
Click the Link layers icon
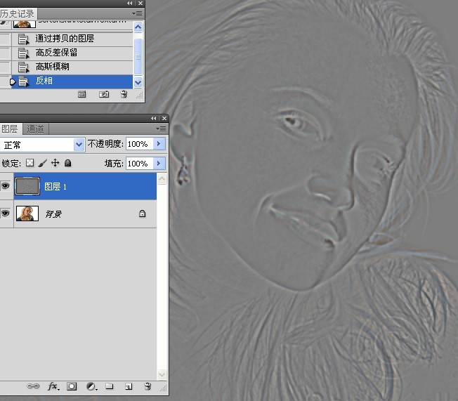pos(33,386)
